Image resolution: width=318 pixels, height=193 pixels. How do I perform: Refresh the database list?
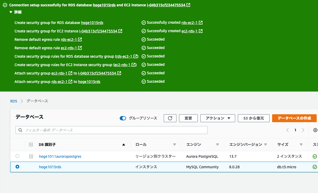pos(170,118)
